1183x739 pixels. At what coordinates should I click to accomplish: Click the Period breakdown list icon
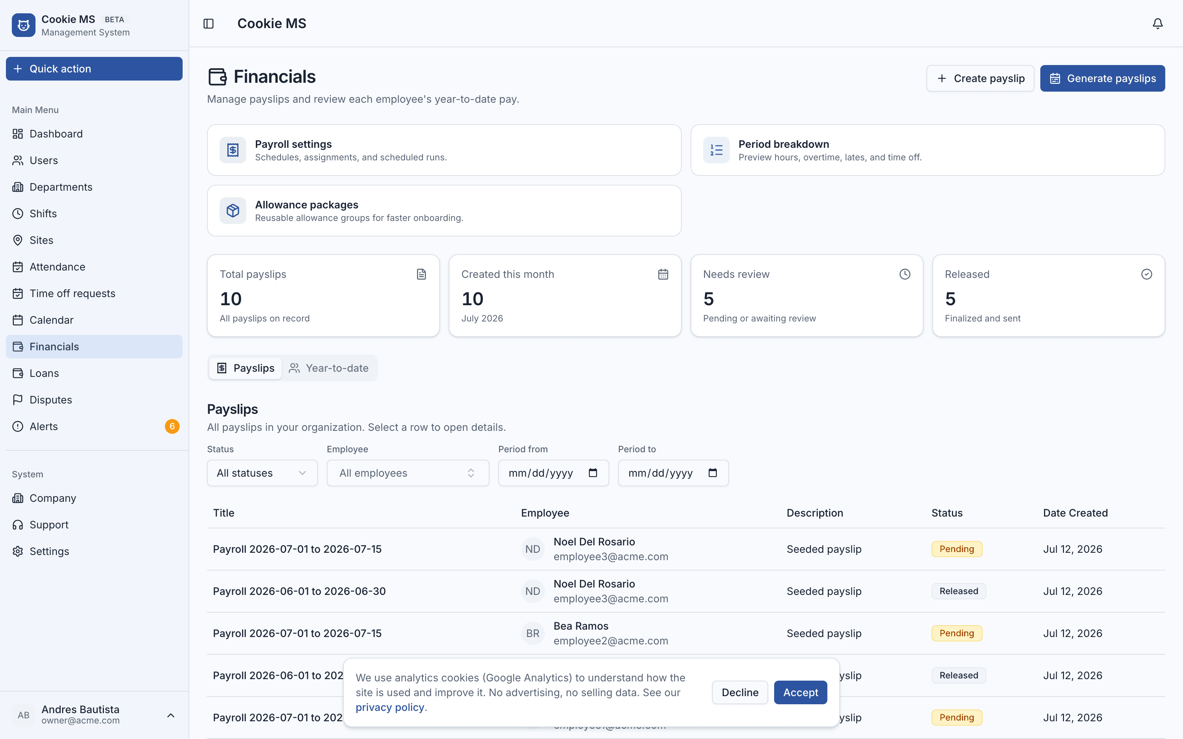pos(716,150)
